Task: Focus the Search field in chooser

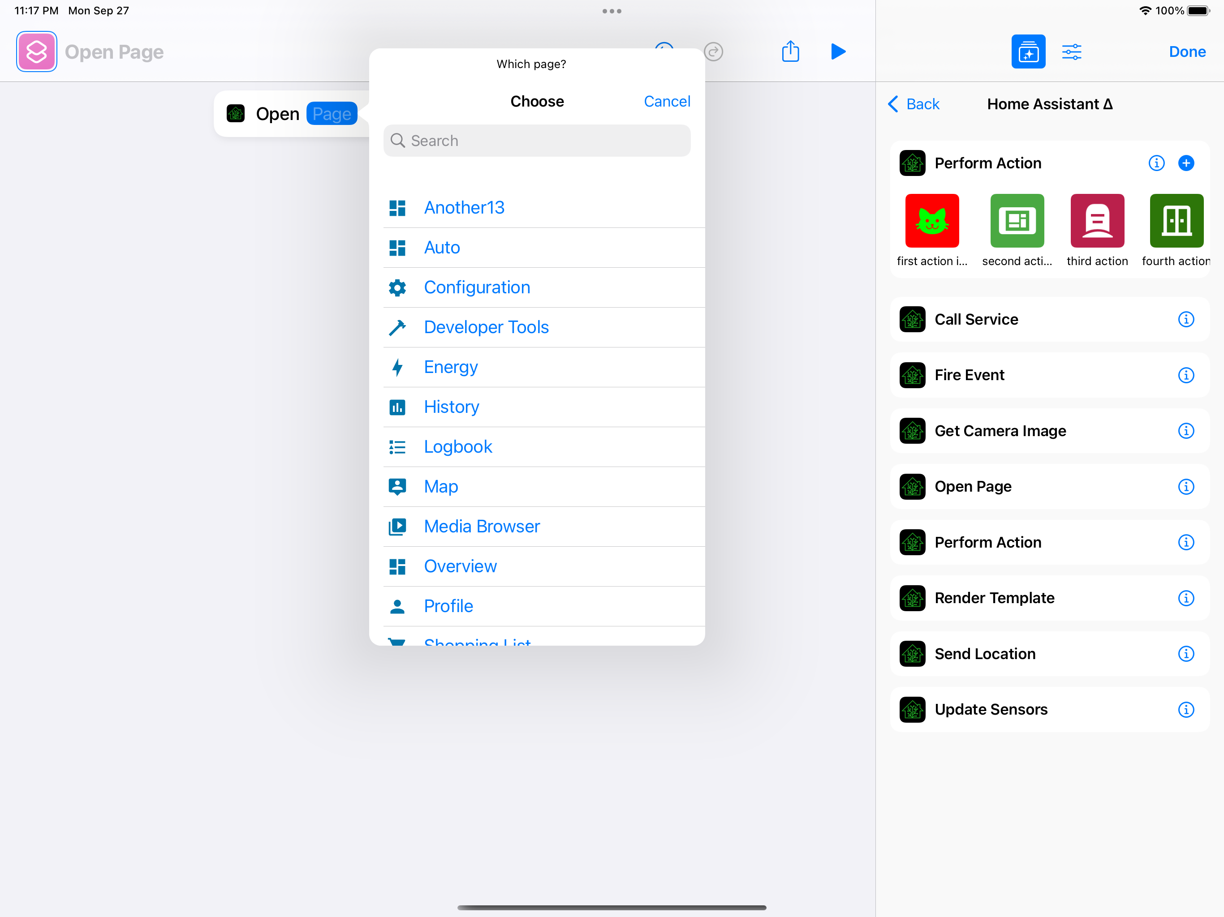Action: tap(537, 141)
